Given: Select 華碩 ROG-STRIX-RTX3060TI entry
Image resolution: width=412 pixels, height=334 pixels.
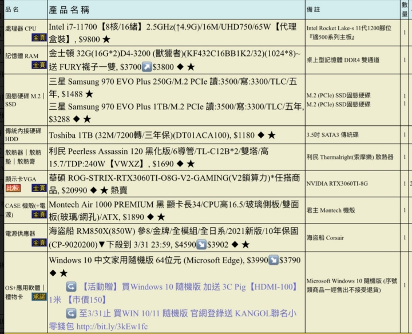Looking at the screenshot, I should coord(174,184).
